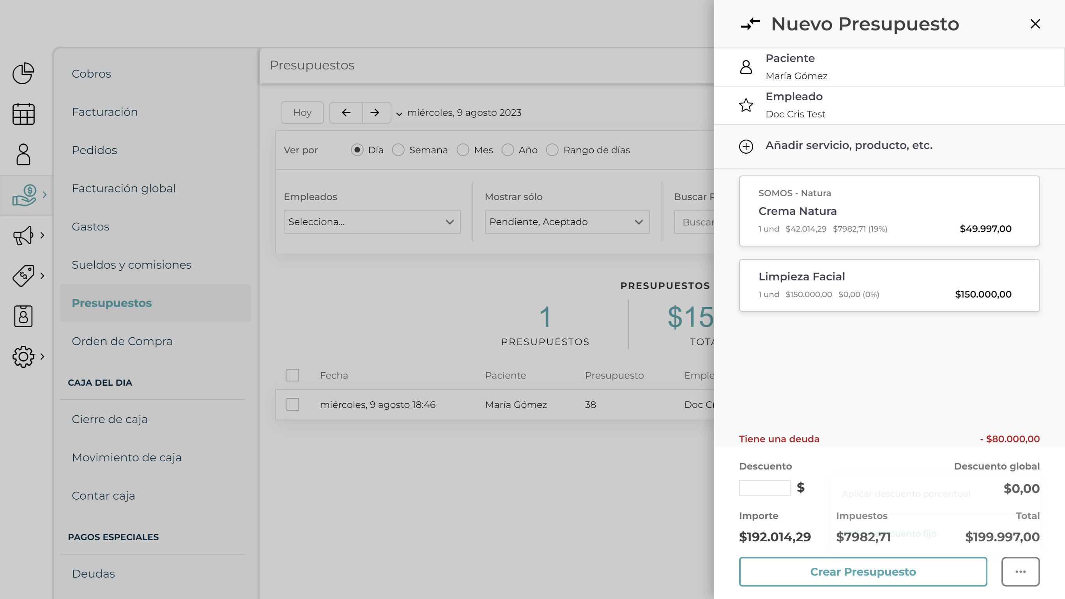This screenshot has height=599, width=1065.
Task: Select the Día radio button
Action: [357, 150]
